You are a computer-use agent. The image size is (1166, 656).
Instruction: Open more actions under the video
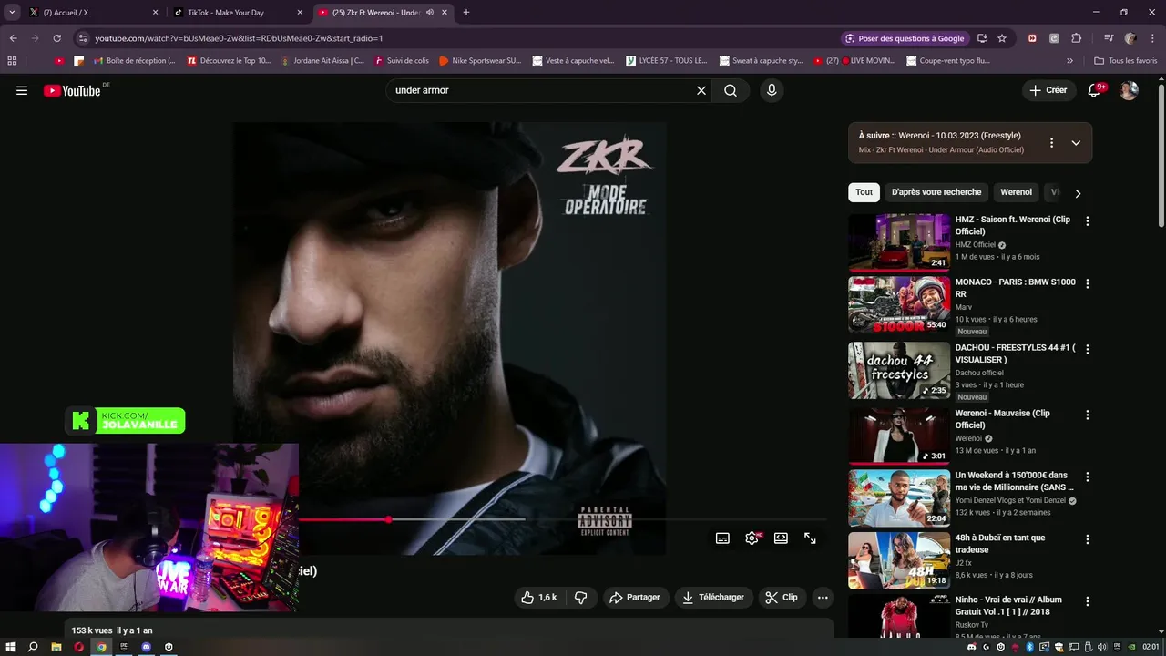pos(823,598)
